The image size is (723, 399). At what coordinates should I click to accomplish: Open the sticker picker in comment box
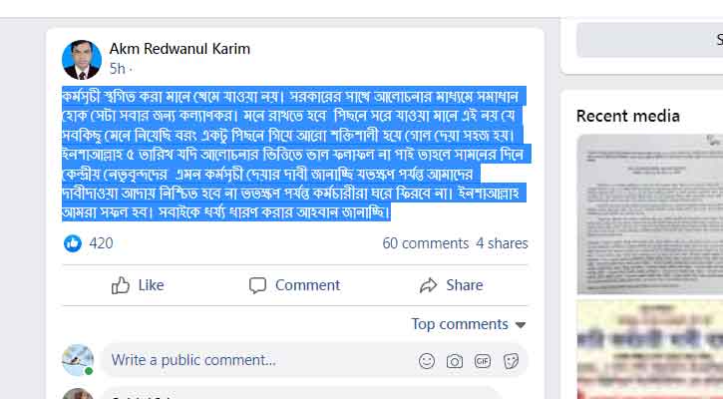[511, 360]
